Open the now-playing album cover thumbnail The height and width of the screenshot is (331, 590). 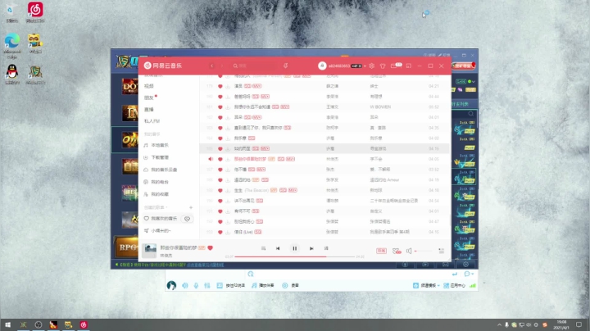(149, 251)
